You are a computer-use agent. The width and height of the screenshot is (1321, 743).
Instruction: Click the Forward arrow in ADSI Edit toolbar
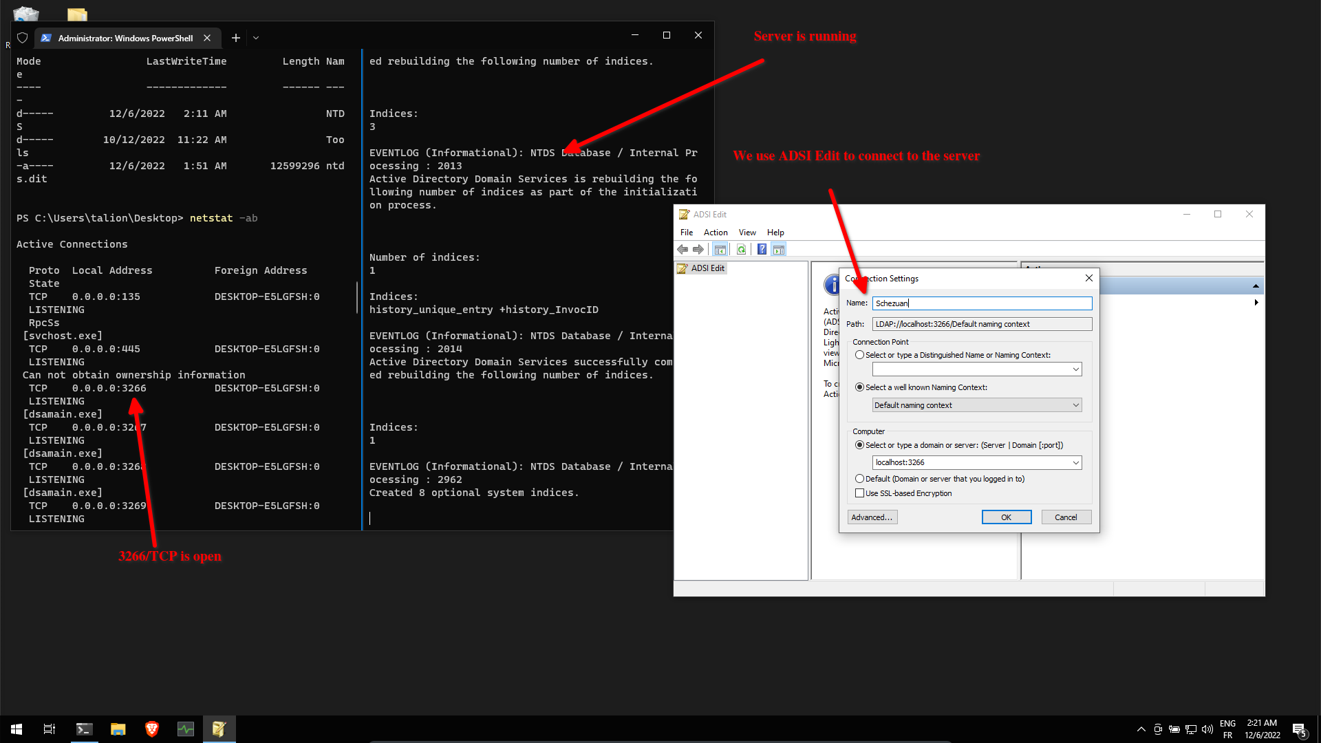click(698, 250)
